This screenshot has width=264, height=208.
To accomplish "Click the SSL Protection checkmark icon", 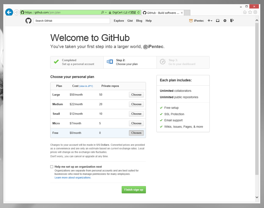I will click(161, 114).
